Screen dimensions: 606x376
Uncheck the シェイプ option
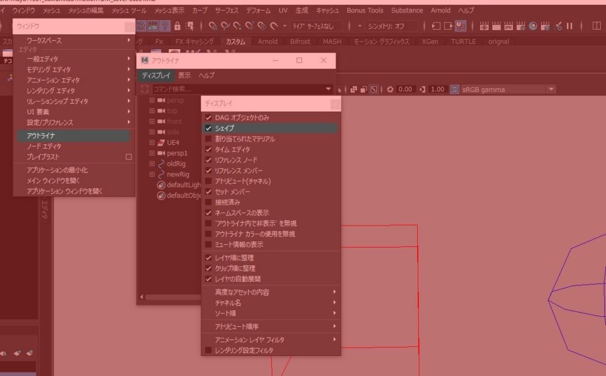208,128
